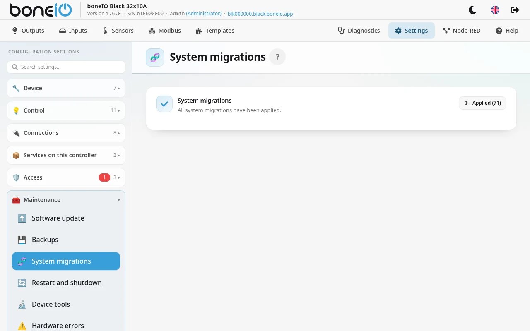The image size is (530, 331).
Task: Toggle dark mode with the moon icon
Action: click(x=472, y=10)
